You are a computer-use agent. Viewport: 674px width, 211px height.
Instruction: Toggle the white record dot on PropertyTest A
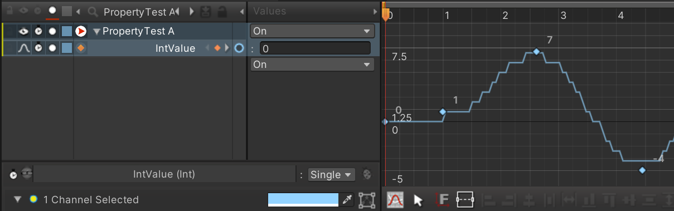pyautogui.click(x=52, y=31)
